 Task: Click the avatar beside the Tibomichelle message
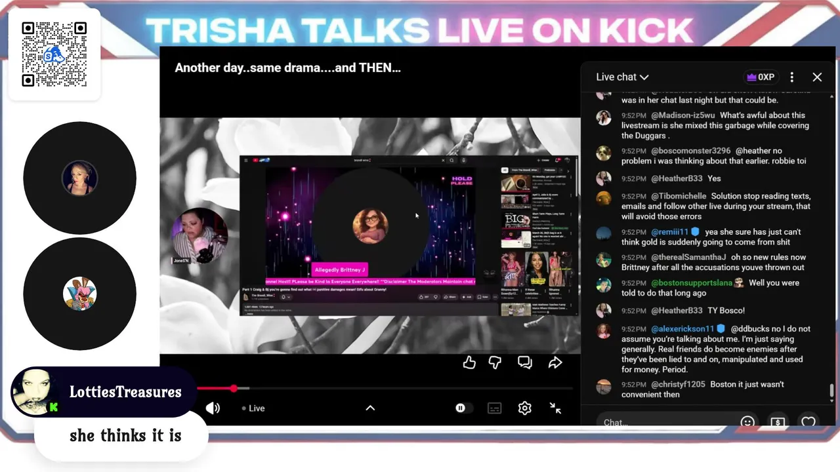tap(604, 199)
